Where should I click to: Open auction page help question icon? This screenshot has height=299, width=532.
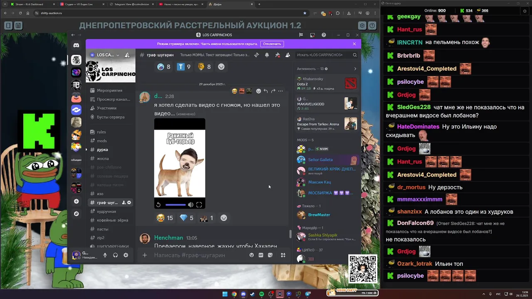pos(372,25)
